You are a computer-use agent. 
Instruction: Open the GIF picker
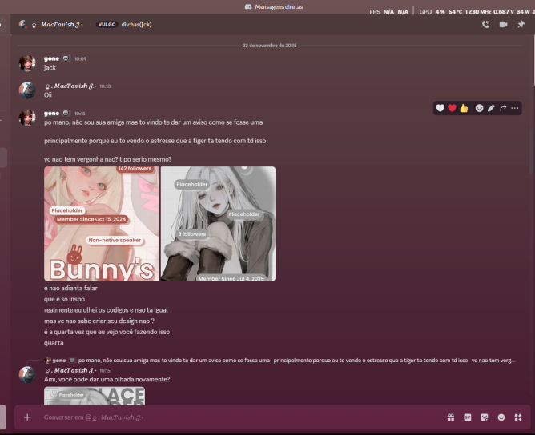click(x=468, y=417)
